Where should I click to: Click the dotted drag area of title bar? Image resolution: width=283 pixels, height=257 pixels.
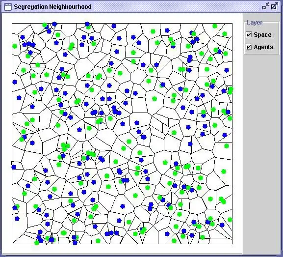click(177, 7)
